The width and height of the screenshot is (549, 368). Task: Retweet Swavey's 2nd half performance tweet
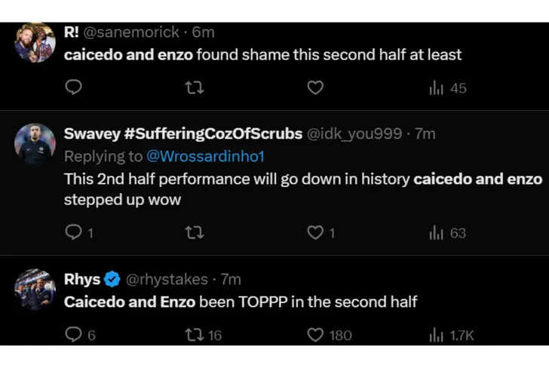[x=194, y=233]
